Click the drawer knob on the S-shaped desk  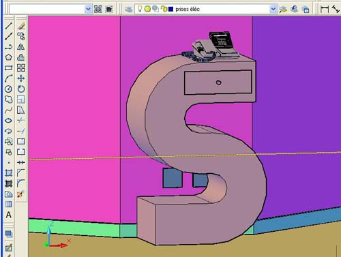click(218, 82)
